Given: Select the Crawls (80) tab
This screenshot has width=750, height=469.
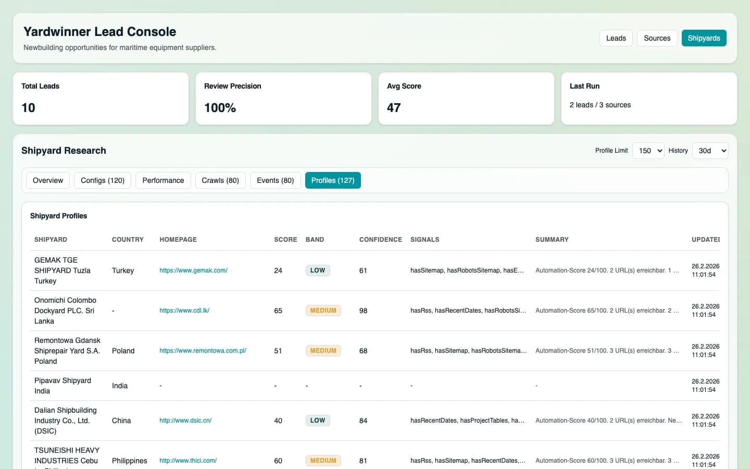Looking at the screenshot, I should (x=220, y=180).
